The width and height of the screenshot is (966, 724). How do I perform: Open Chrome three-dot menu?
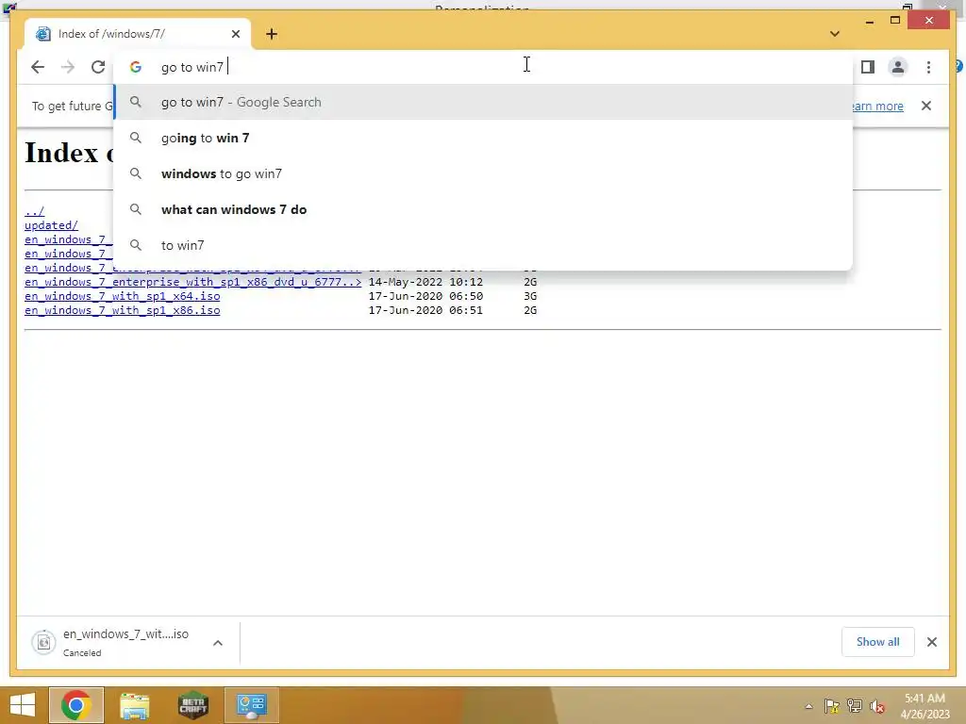point(928,67)
